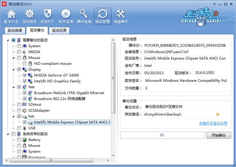This screenshot has height=167, width=236.
Task: Click release date value 05/20/2011
Action: [154, 73]
